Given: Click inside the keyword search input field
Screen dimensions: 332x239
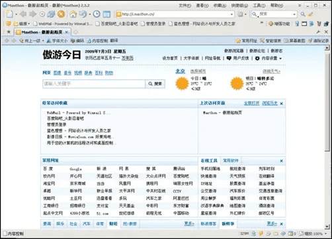Looking at the screenshot, I should pyautogui.click(x=94, y=84).
